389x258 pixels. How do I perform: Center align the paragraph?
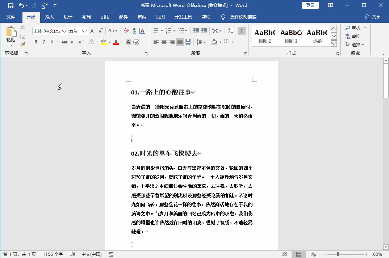tap(164, 42)
